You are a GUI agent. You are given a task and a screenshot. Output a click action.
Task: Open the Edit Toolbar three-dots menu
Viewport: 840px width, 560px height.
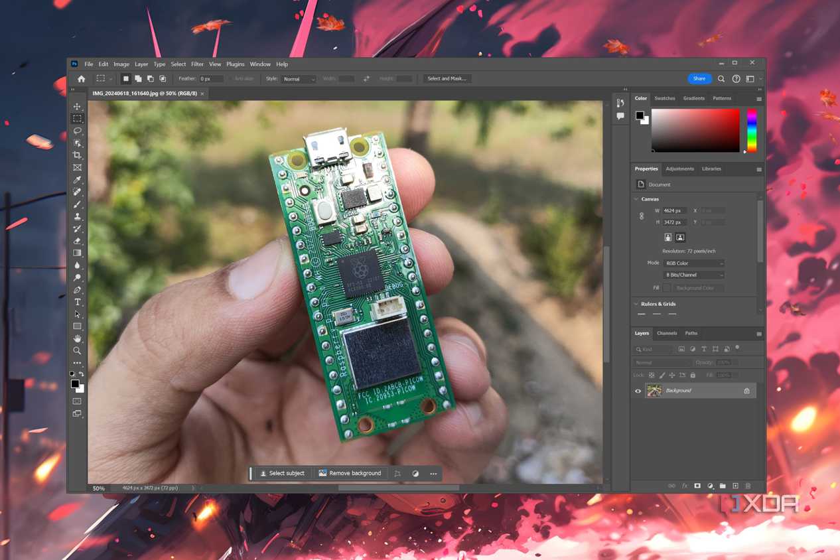coord(77,364)
